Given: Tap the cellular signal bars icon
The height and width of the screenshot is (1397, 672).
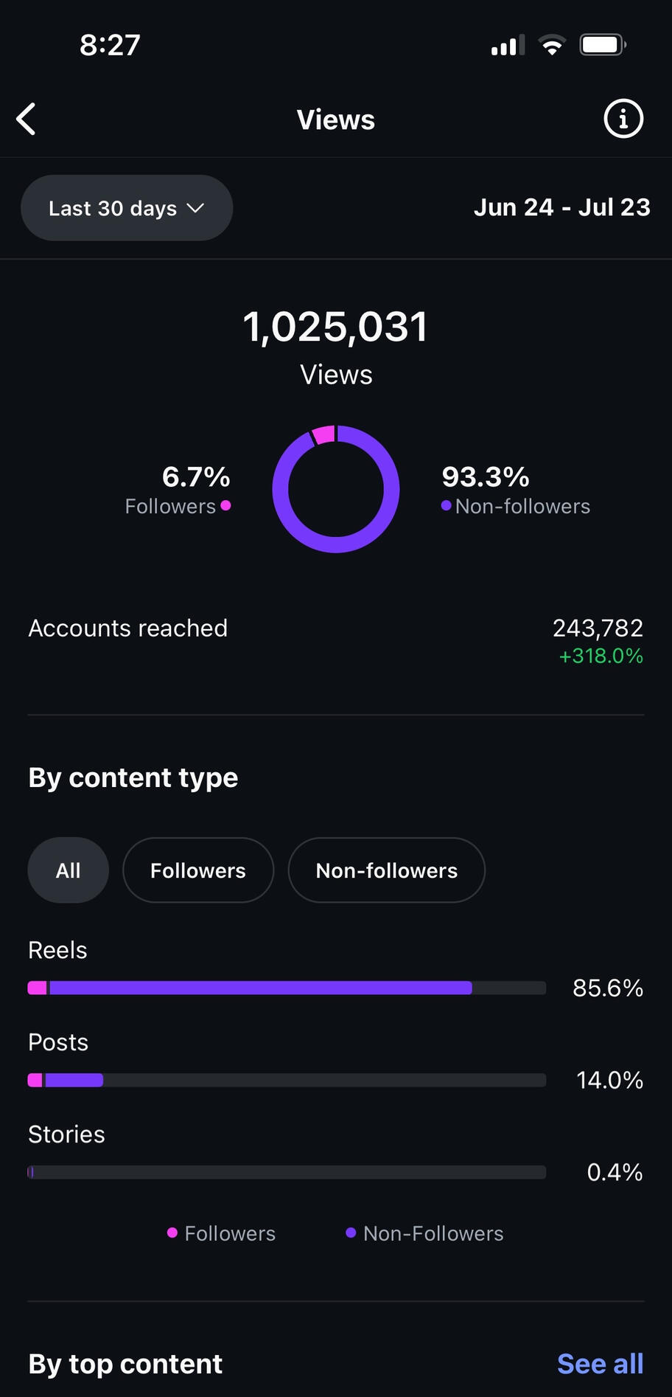Looking at the screenshot, I should [508, 46].
